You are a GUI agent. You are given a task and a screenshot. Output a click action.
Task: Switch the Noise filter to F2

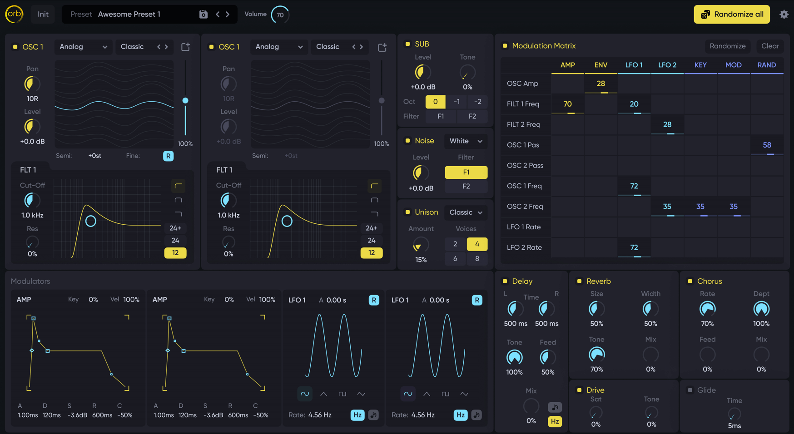[466, 186]
